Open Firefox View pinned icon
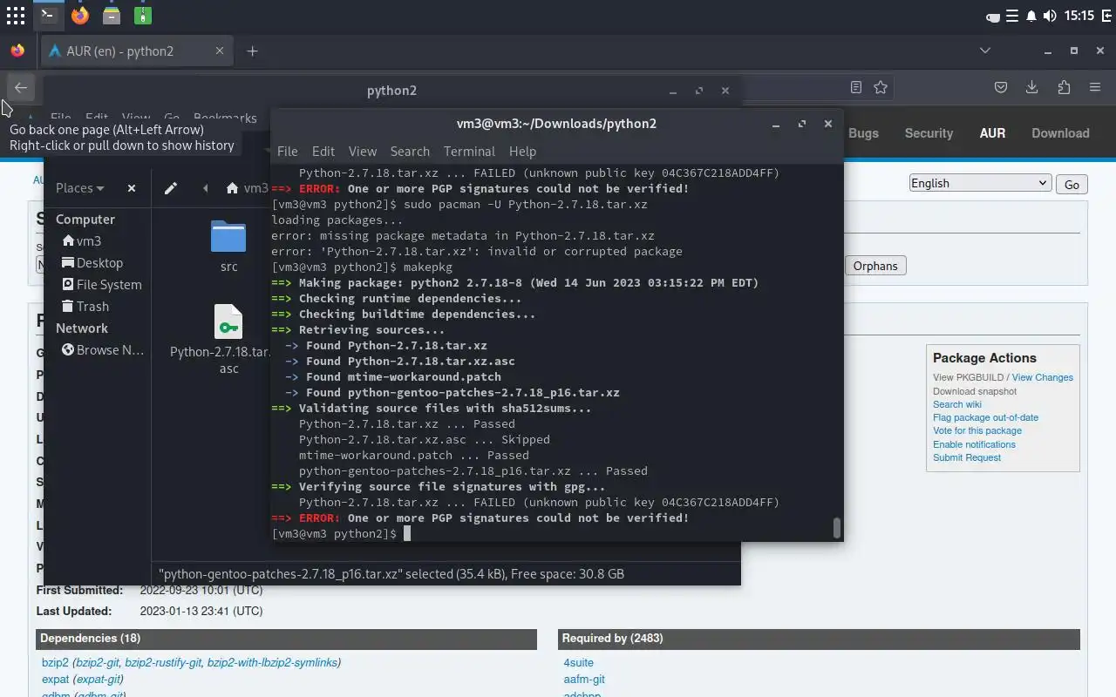1116x697 pixels. coord(17,51)
